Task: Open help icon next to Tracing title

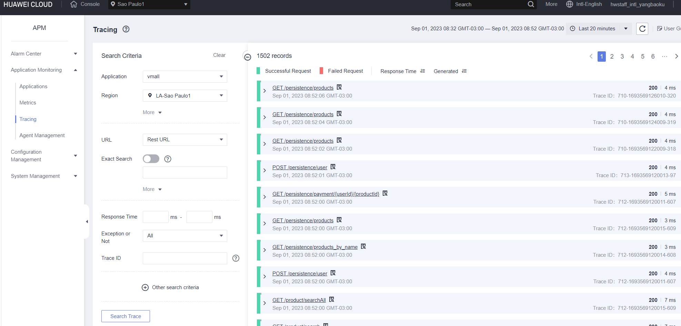Action: click(126, 29)
